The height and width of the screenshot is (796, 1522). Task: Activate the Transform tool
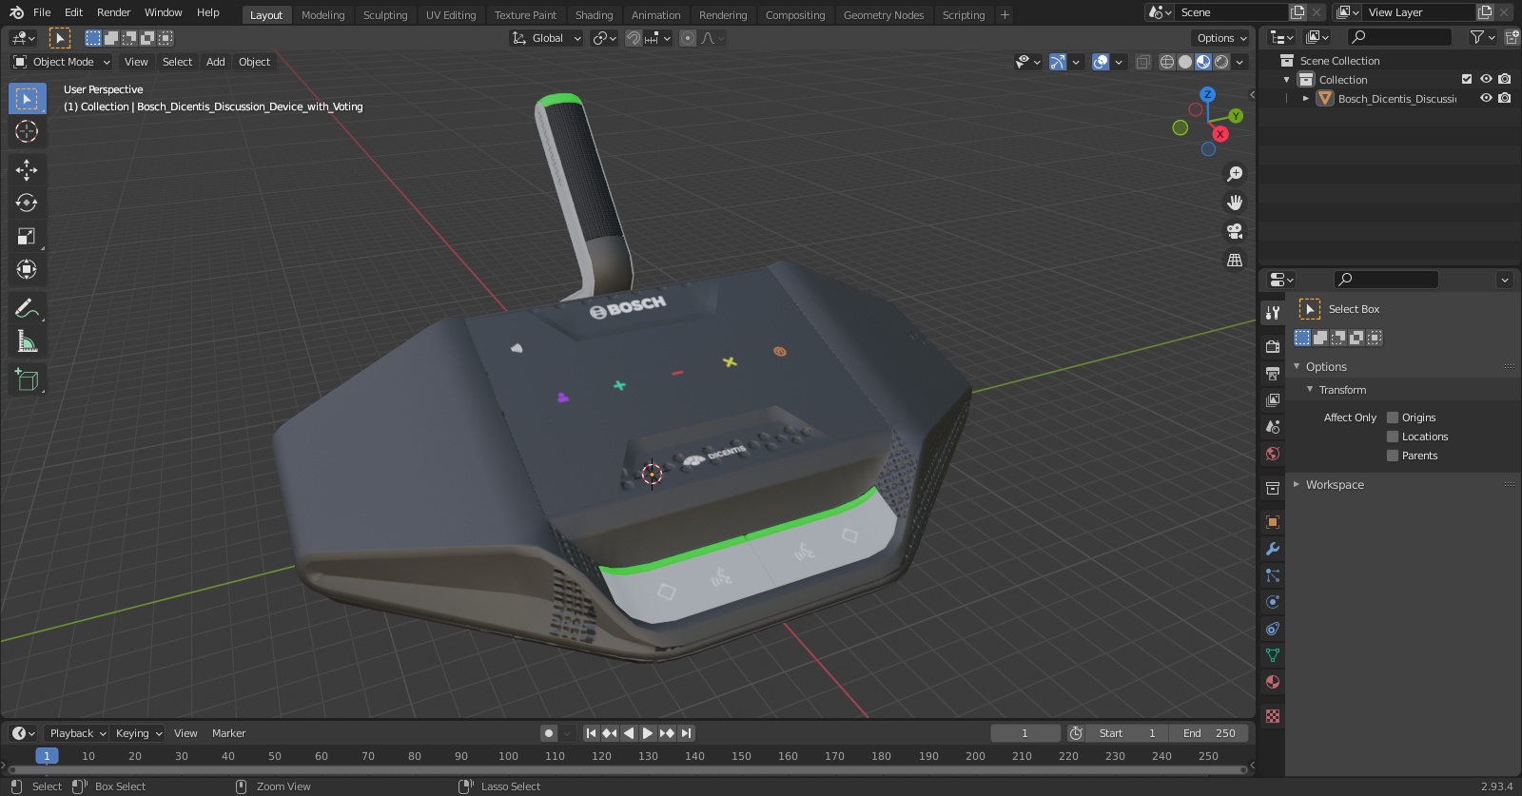pyautogui.click(x=27, y=269)
